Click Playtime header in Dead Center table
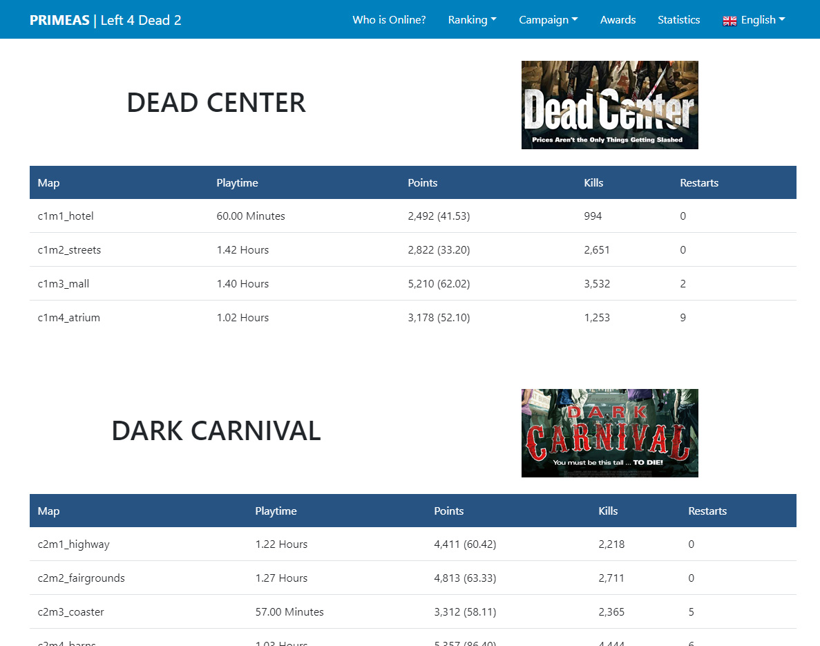The height and width of the screenshot is (646, 820). tap(238, 182)
